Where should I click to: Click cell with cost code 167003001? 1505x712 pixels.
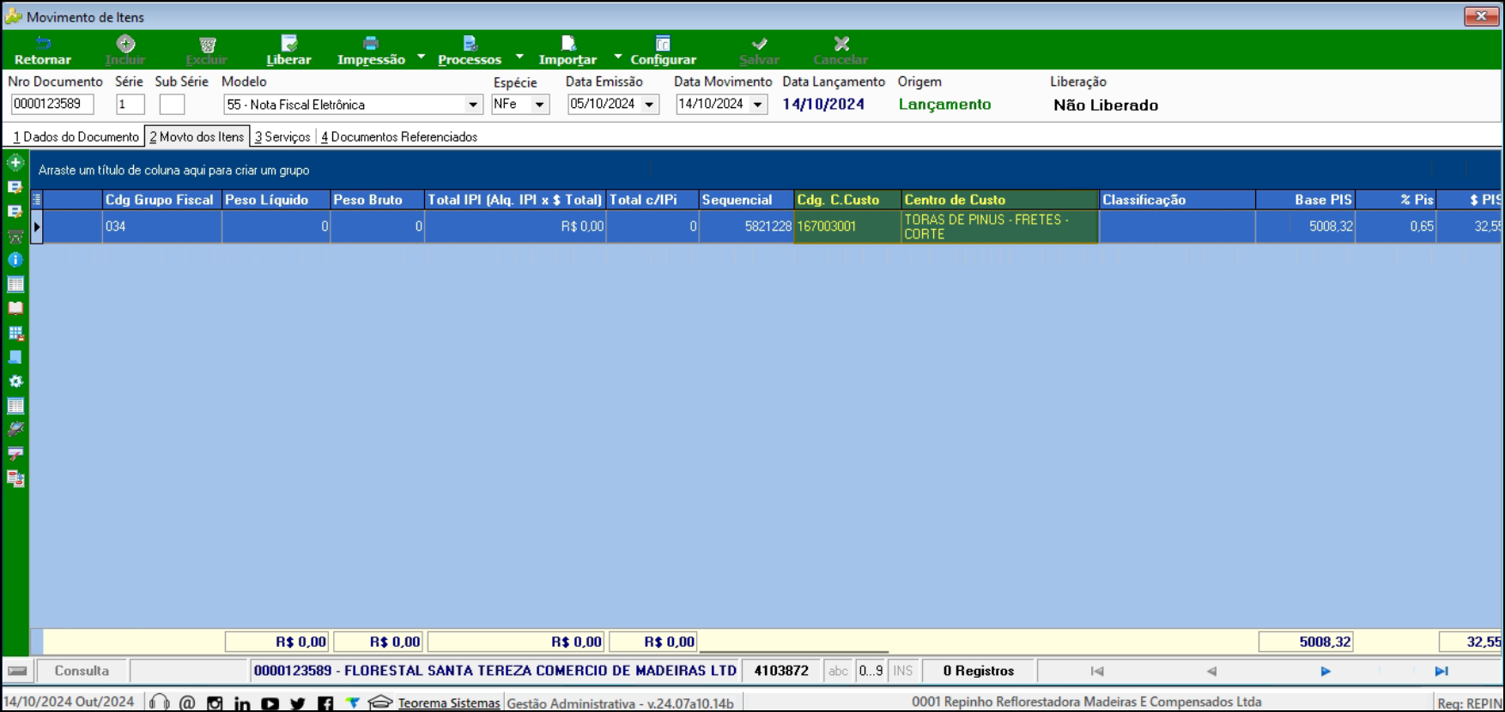tap(847, 226)
